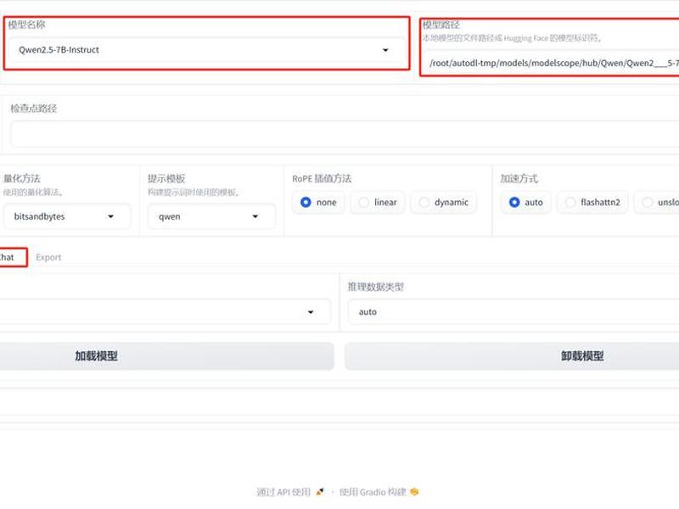Viewport: 679px width, 509px height.
Task: Open the 量化方法 dropdown showing bitsandbytes
Action: (67, 216)
